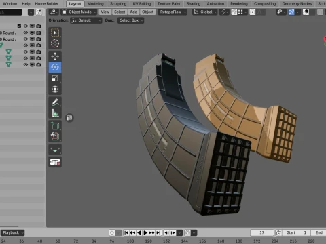Screen dimensions: 326x244
Task: Toggle the render camera icon in checkbox row
Action: (x=39, y=26)
